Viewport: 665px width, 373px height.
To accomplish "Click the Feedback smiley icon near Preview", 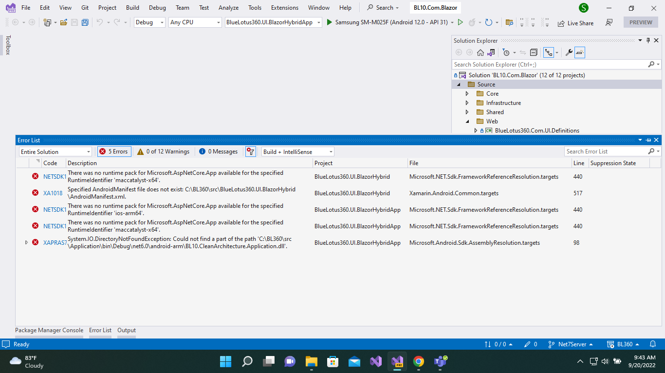I will [609, 23].
